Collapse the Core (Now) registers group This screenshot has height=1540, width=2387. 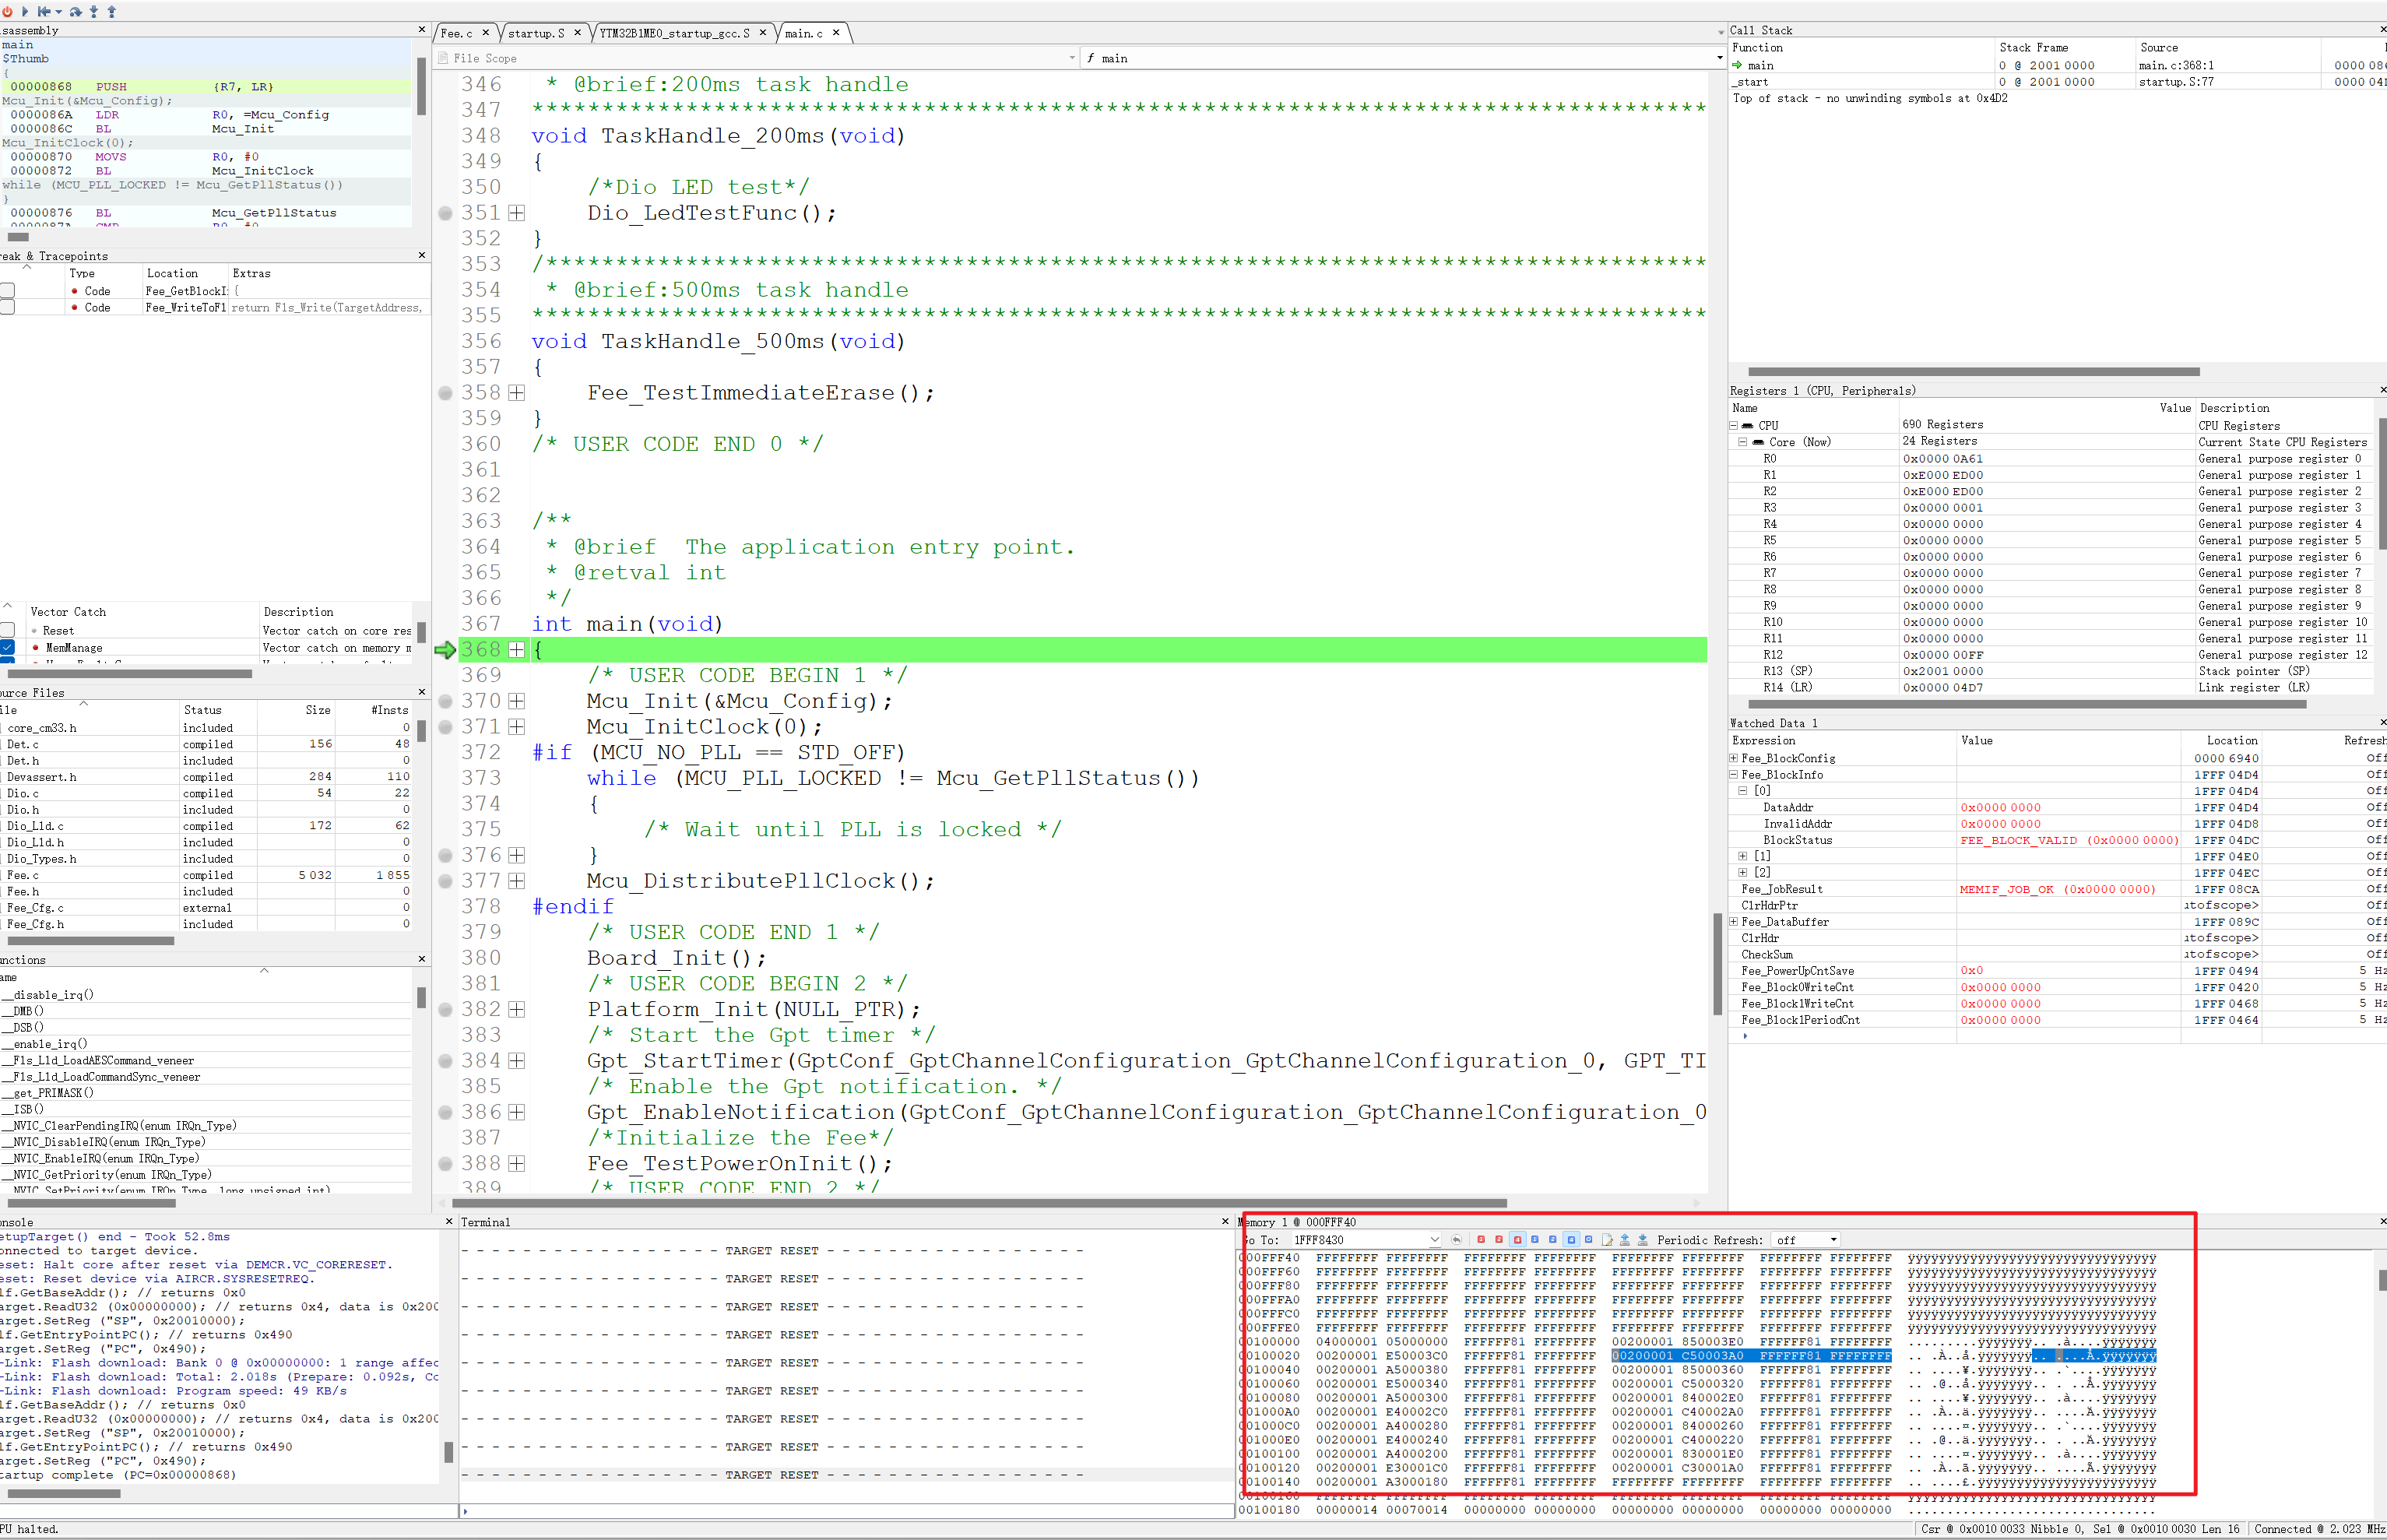pyautogui.click(x=1743, y=442)
